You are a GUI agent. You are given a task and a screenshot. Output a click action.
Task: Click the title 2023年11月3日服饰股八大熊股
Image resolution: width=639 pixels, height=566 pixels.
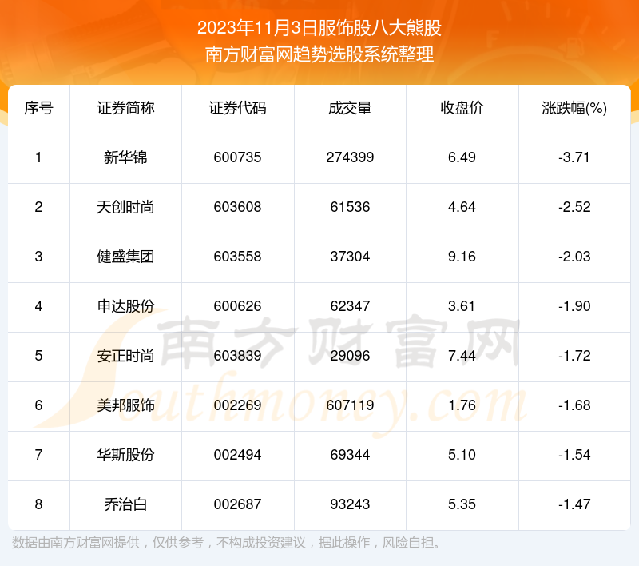(319, 29)
